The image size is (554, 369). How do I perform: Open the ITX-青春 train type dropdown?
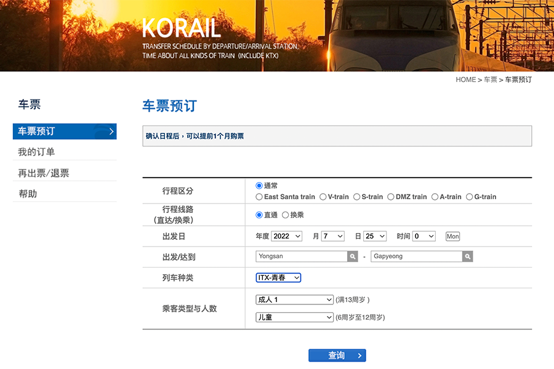coord(278,278)
